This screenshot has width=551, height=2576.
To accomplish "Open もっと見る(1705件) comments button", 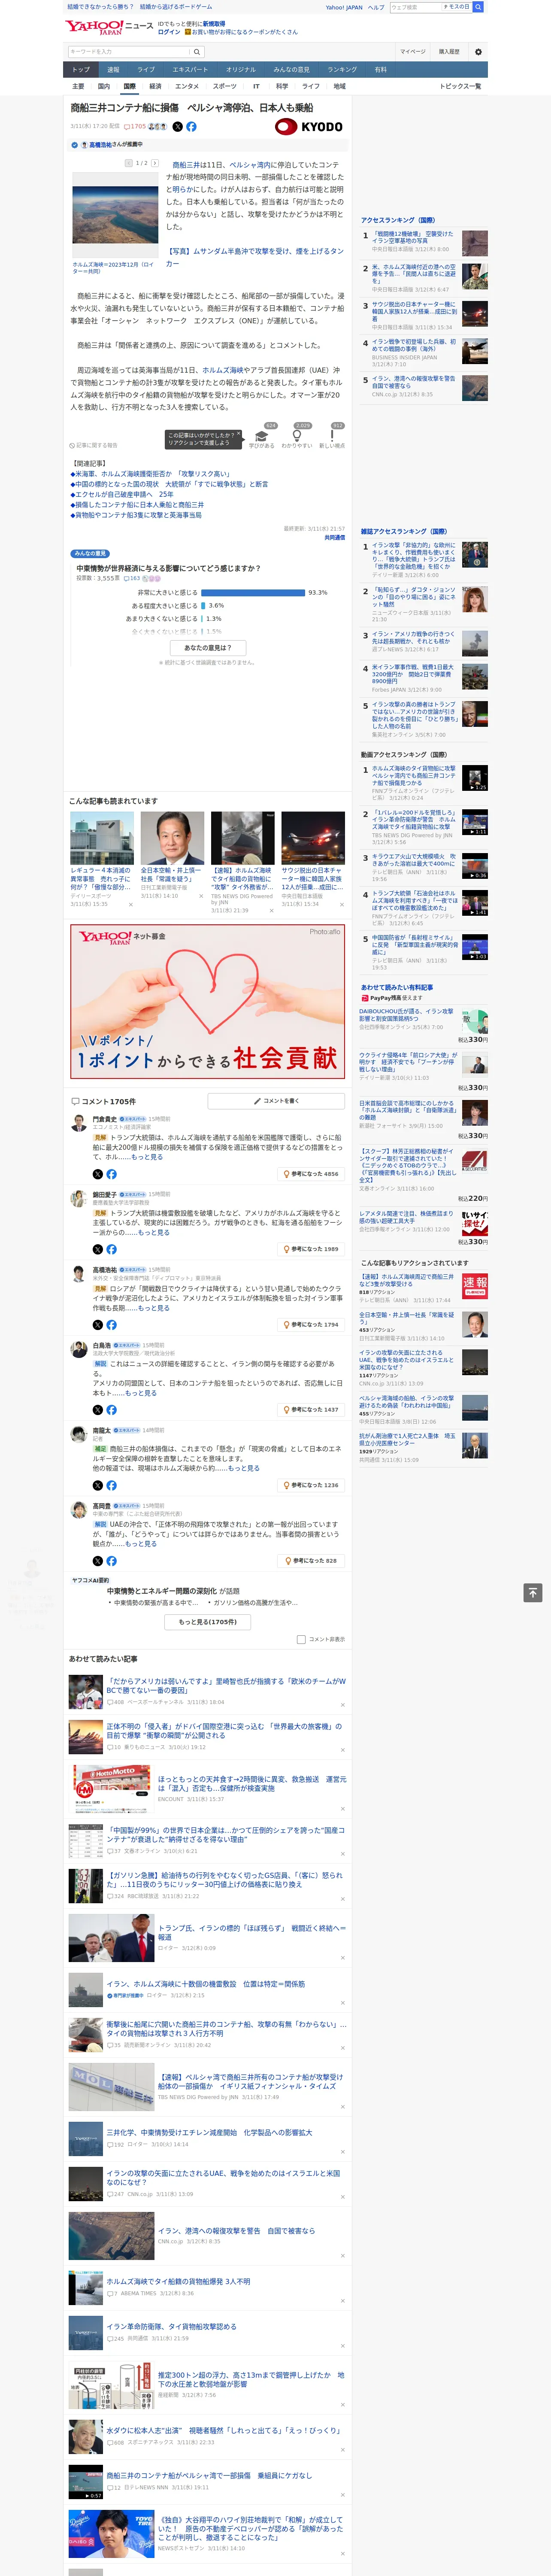I will (x=208, y=1622).
